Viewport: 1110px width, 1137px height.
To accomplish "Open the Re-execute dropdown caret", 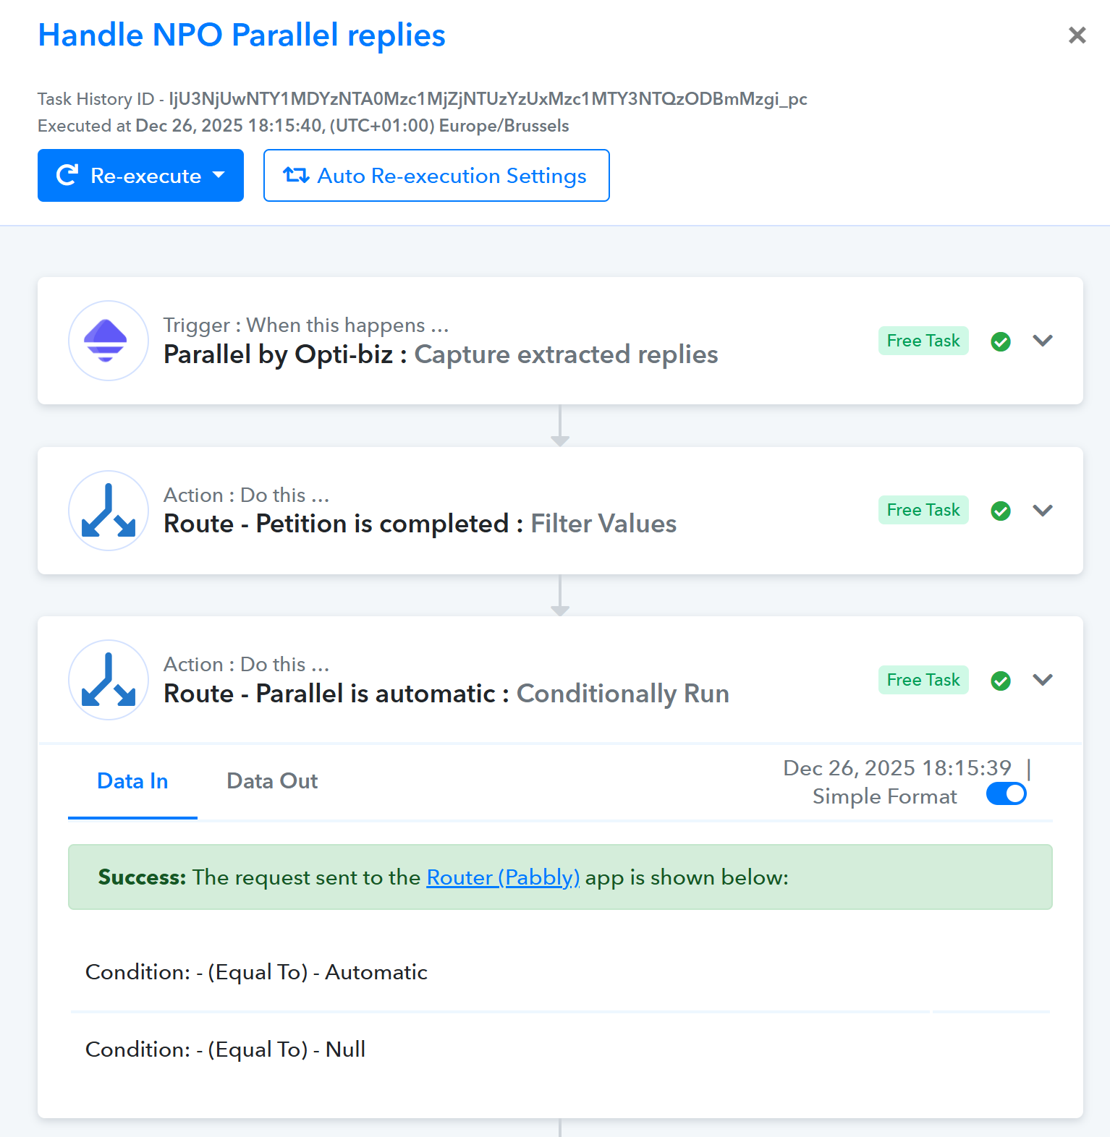I will (x=219, y=175).
